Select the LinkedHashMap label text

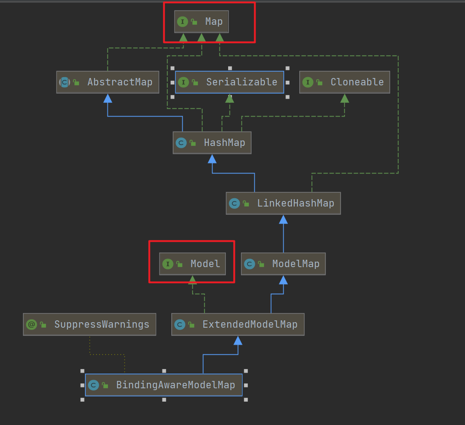[295, 203]
